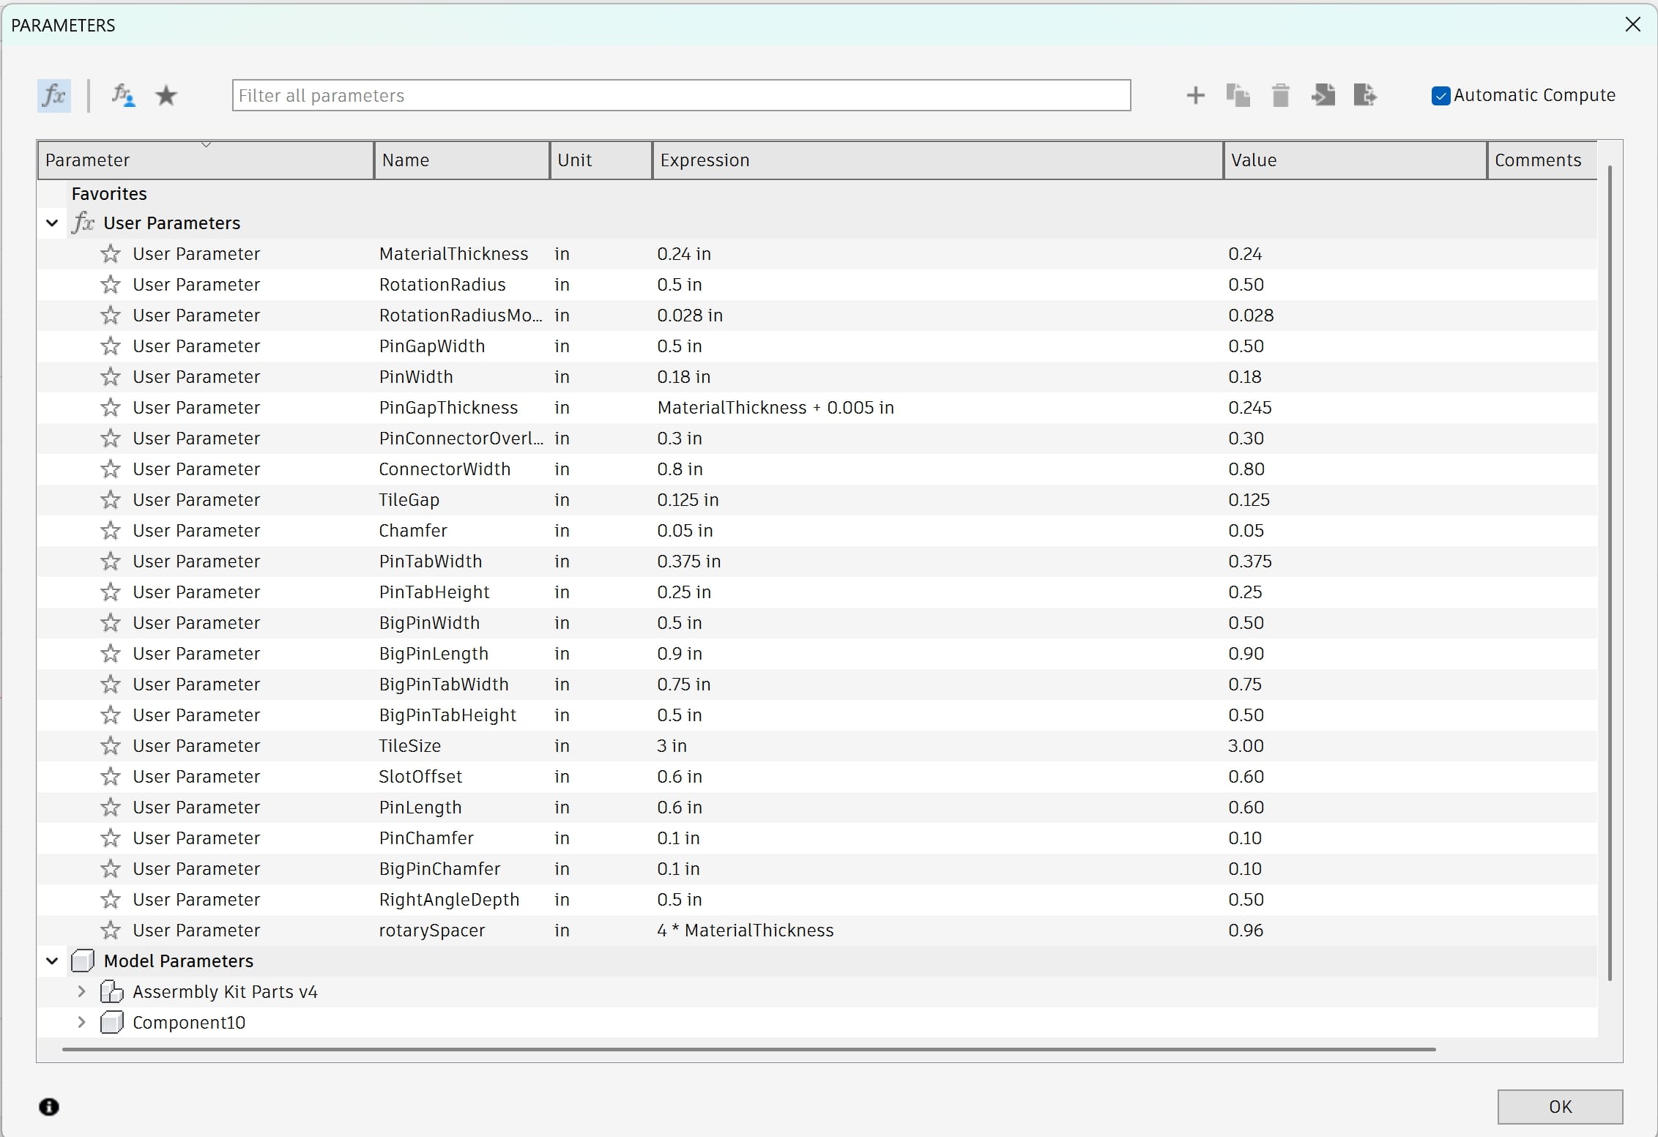The image size is (1658, 1137).
Task: Show favorites using the star filter icon
Action: click(x=167, y=96)
